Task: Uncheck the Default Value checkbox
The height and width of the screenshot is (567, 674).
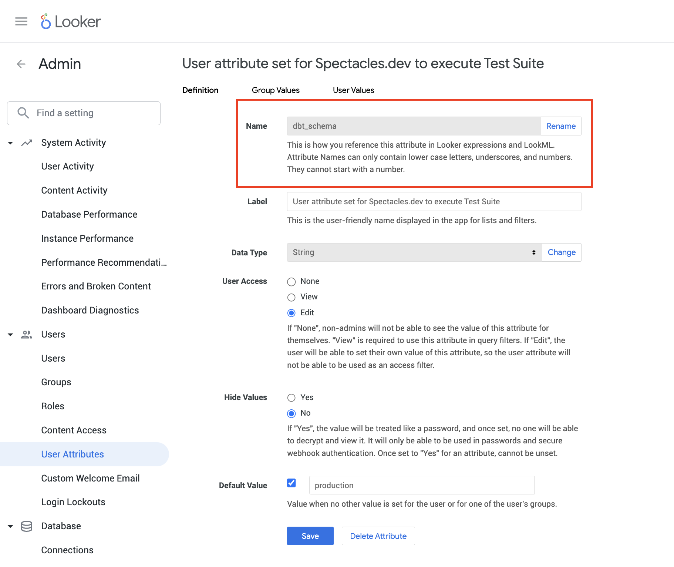Action: click(291, 483)
